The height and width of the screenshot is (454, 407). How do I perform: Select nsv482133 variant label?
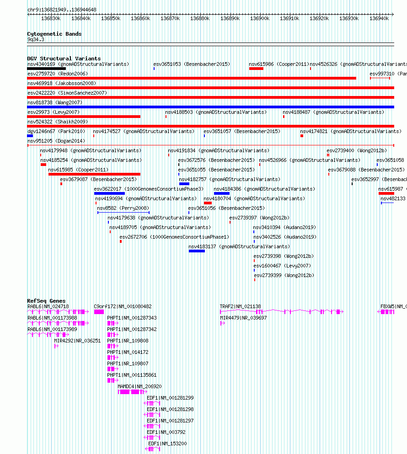393,198
